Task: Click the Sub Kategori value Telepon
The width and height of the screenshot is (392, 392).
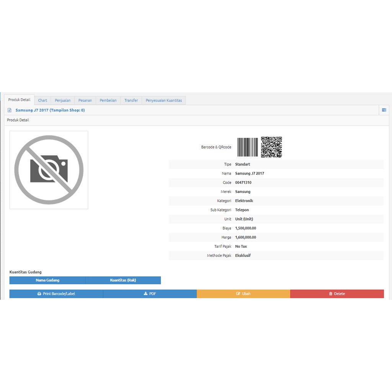Action: click(x=242, y=210)
